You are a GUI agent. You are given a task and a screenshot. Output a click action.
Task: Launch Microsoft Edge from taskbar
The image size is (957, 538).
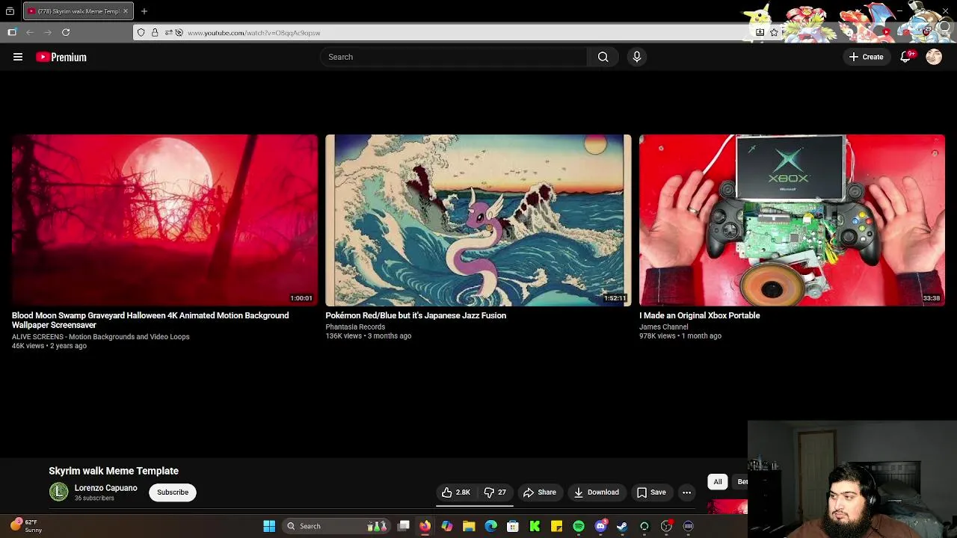click(x=490, y=526)
